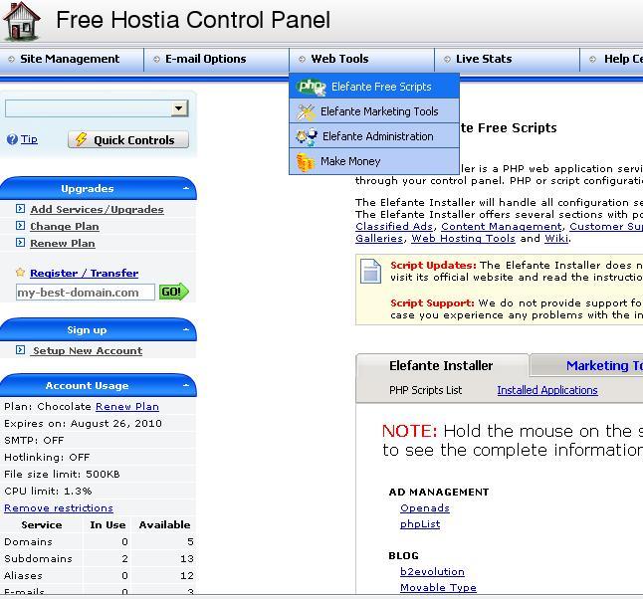Open the Installed Applications link
Screen dimensions: 643x599
pyautogui.click(x=547, y=390)
